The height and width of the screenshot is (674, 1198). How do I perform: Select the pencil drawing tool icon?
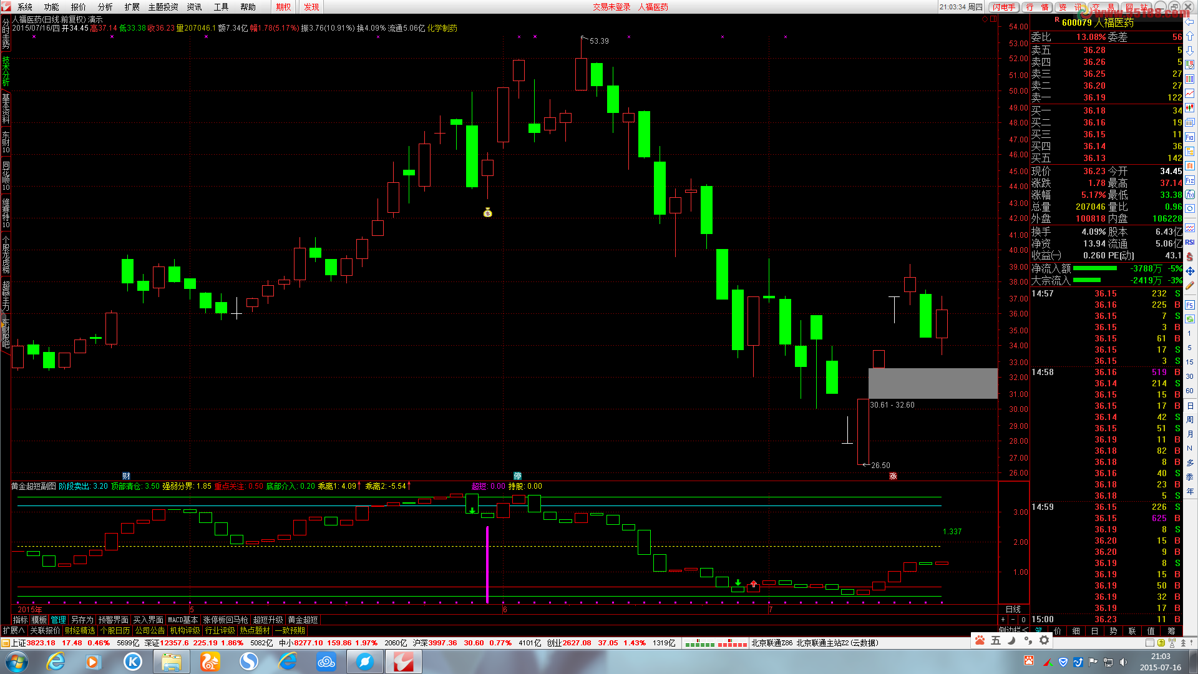coord(1190,285)
